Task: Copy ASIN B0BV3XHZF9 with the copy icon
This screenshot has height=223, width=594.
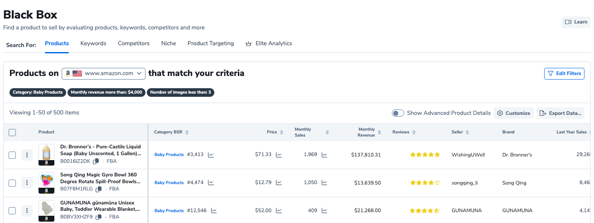Action: click(x=98, y=217)
